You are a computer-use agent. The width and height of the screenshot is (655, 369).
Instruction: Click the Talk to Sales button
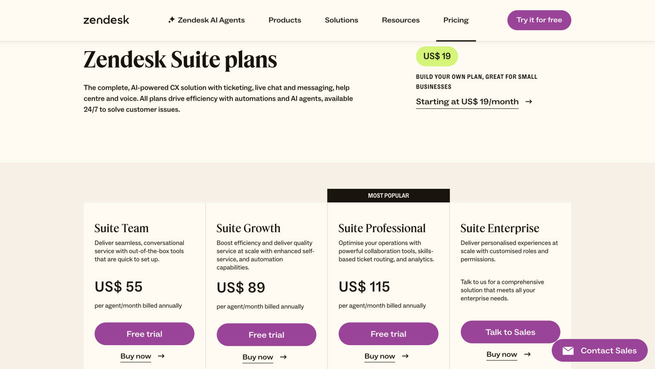pos(510,332)
